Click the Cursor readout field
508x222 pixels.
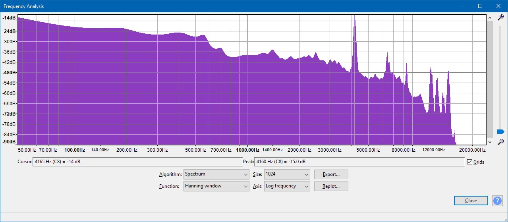[x=137, y=162]
